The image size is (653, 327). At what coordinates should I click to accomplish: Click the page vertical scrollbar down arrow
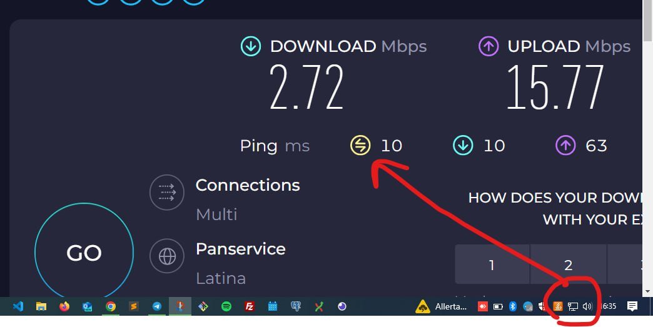tap(648, 291)
